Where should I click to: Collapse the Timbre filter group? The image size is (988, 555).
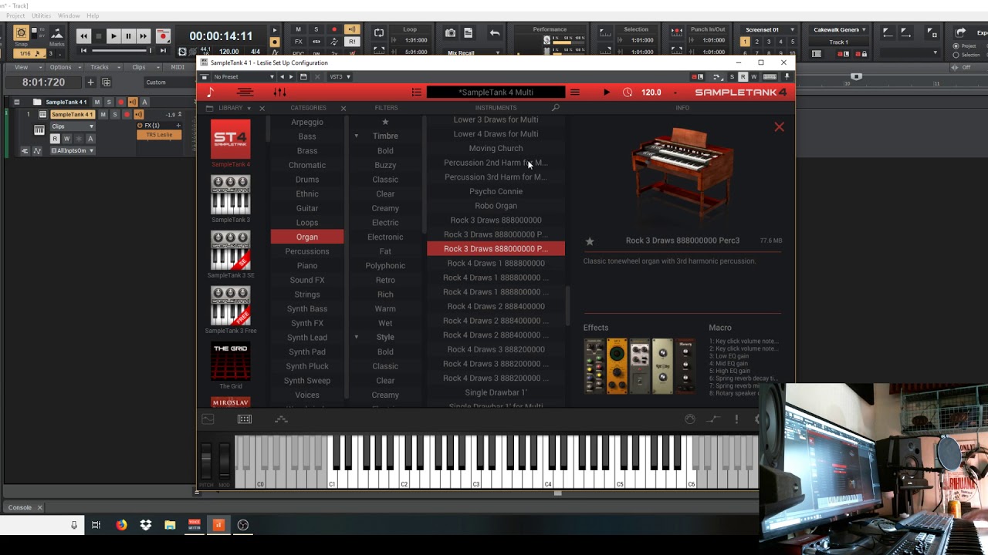click(x=357, y=136)
